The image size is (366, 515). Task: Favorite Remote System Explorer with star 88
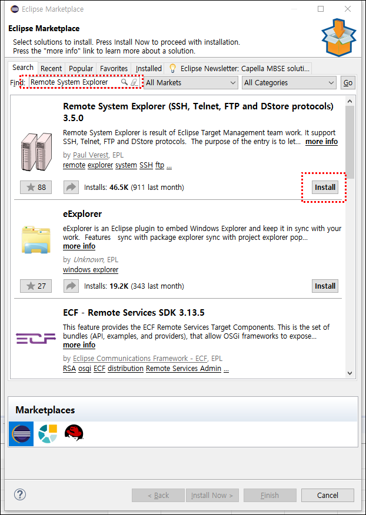tap(36, 187)
